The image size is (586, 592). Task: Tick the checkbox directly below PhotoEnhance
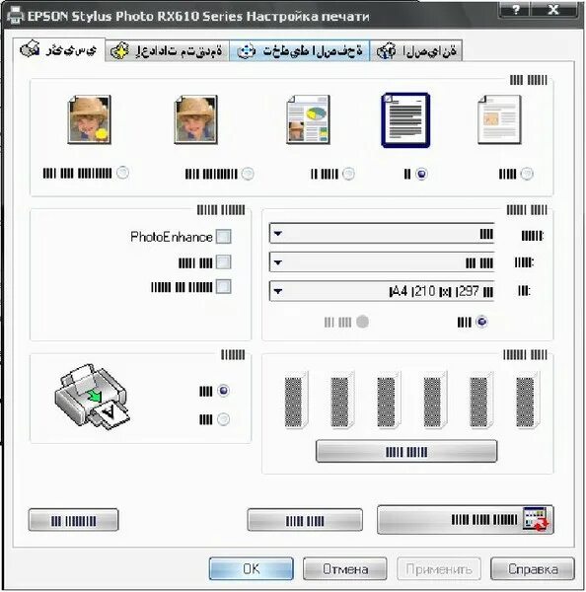click(x=224, y=262)
